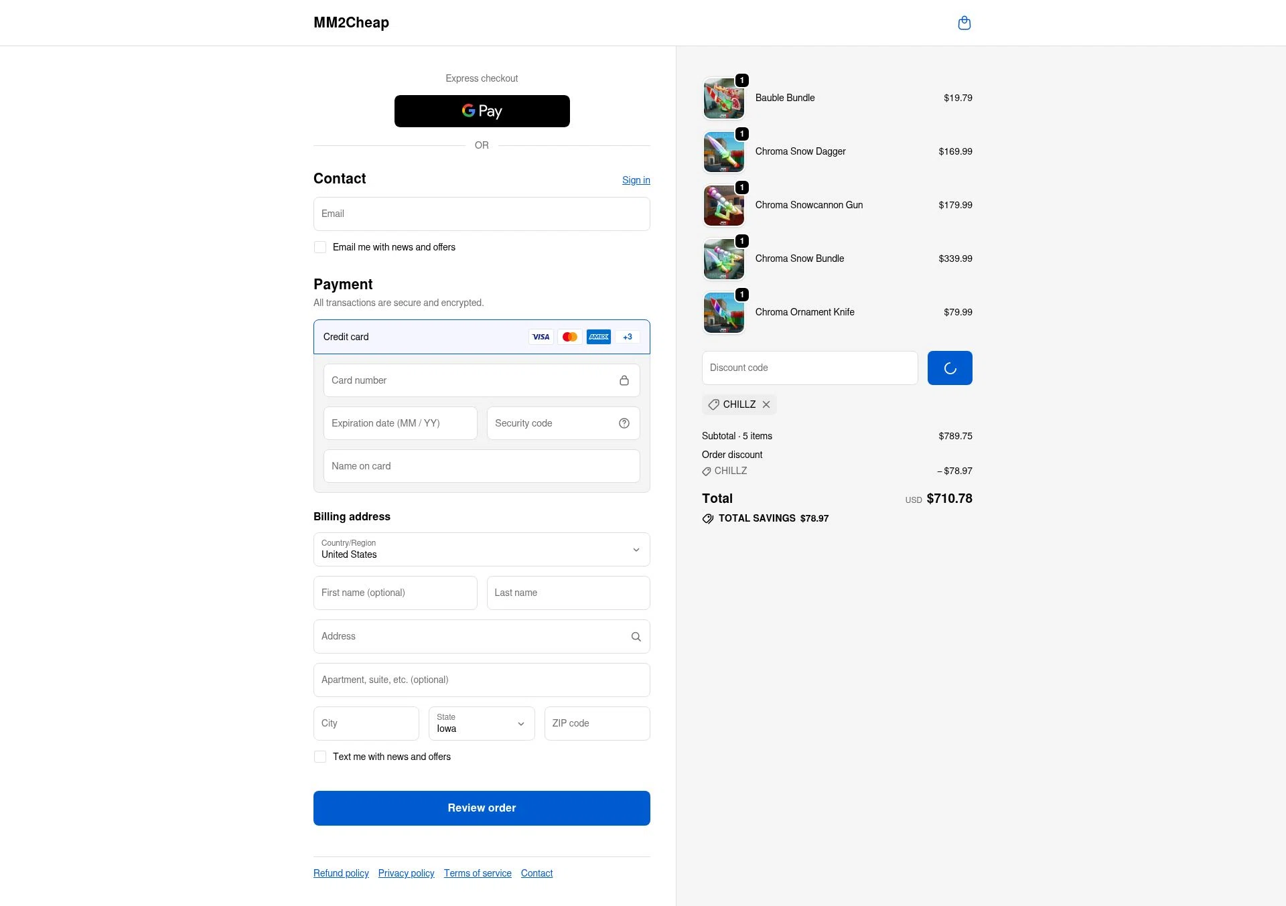This screenshot has width=1286, height=906.
Task: Expand additional payment methods with +3
Action: (627, 337)
